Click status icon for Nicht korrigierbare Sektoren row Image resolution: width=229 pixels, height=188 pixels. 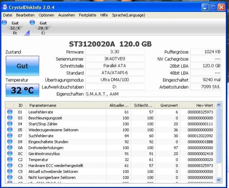10,177
